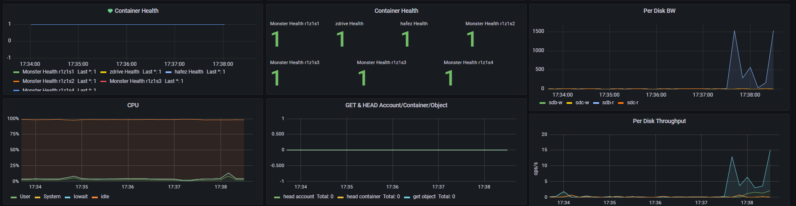Click the cyan get object legend color marker
Screen dimensions: 796x206
(x=407, y=197)
